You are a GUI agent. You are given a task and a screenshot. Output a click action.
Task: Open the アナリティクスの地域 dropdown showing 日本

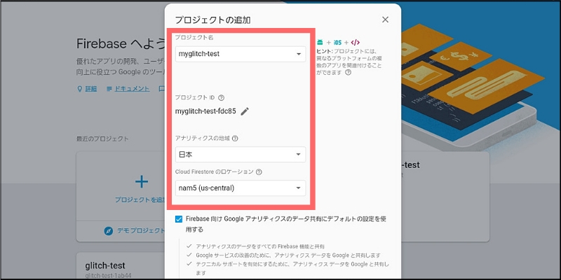coord(241,154)
